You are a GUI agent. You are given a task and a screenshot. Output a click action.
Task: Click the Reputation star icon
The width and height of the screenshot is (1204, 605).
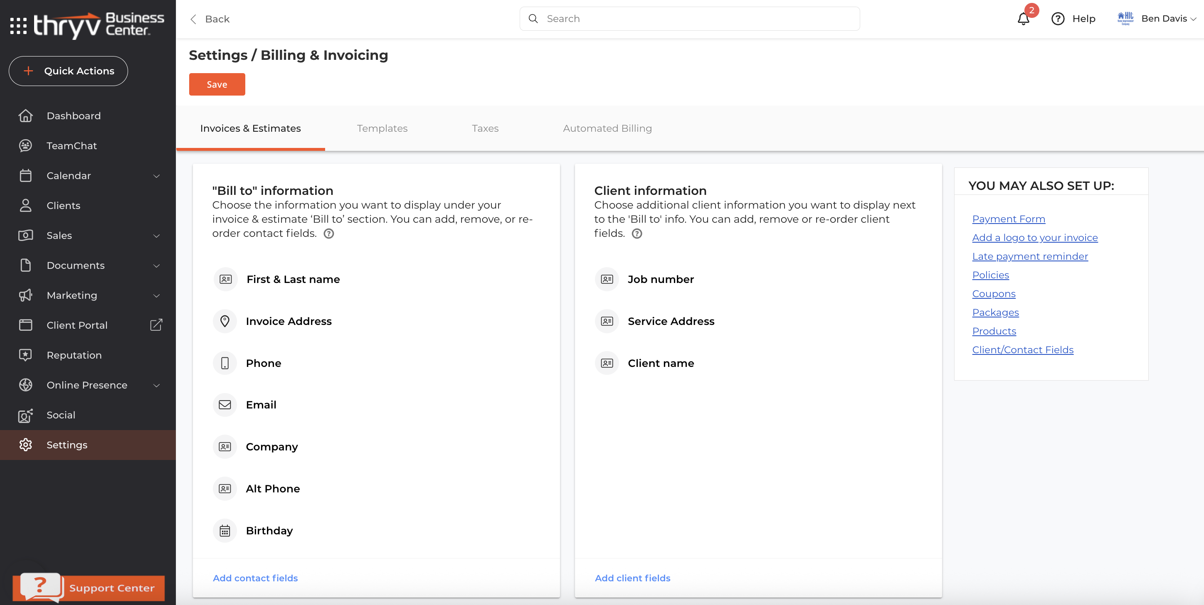25,355
